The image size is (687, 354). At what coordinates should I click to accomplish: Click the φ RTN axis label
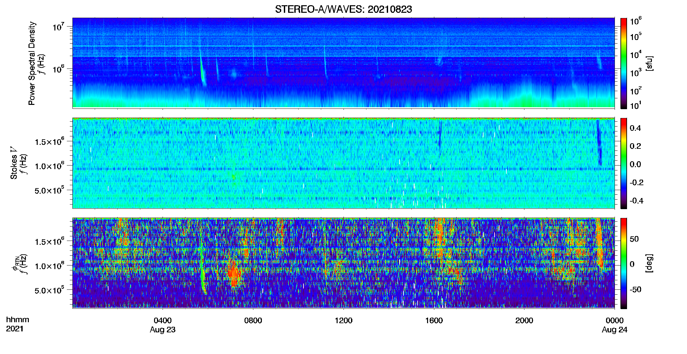click(x=16, y=263)
